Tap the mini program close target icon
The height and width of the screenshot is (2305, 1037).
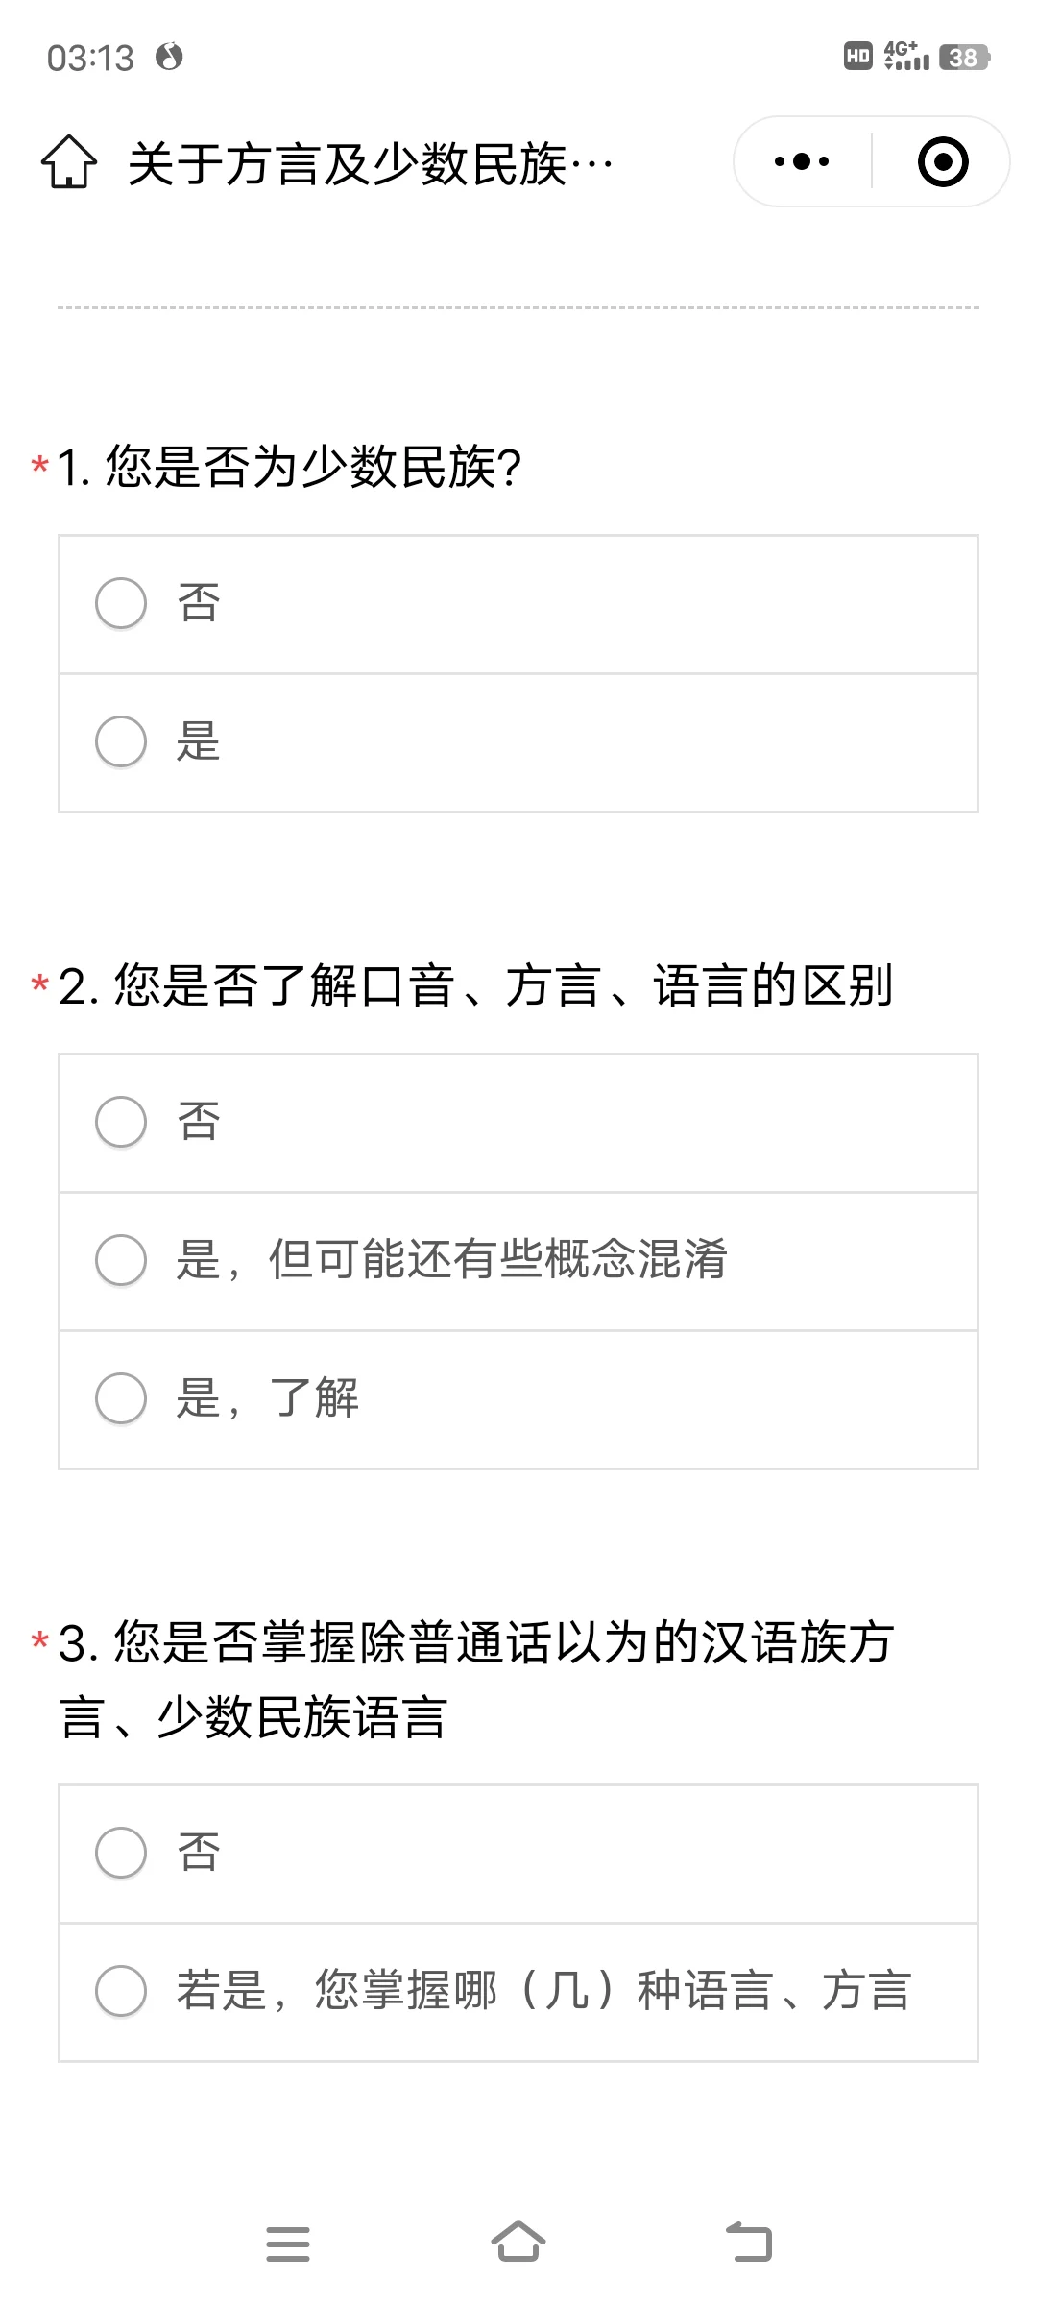(x=943, y=161)
